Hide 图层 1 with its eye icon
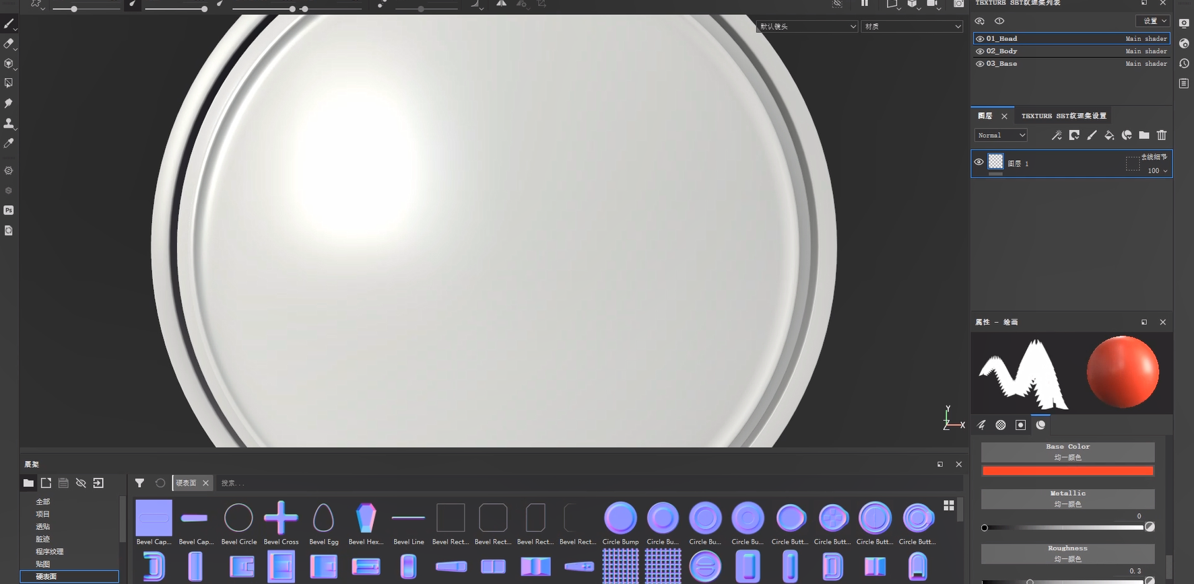The image size is (1194, 584). [x=979, y=162]
